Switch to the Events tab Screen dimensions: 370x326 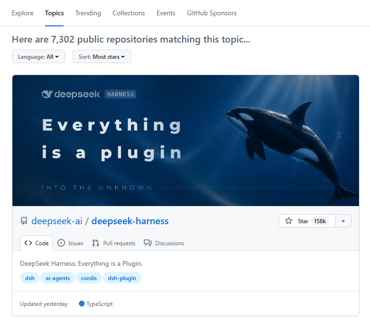tap(166, 13)
